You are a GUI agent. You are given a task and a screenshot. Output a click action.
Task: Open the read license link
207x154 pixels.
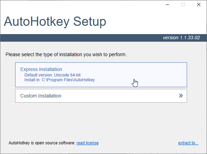pos(87,143)
